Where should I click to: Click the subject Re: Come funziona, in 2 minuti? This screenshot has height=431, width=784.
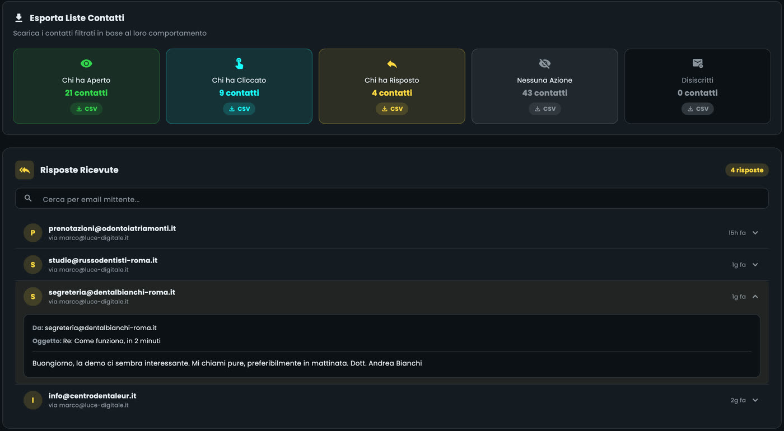coord(111,341)
